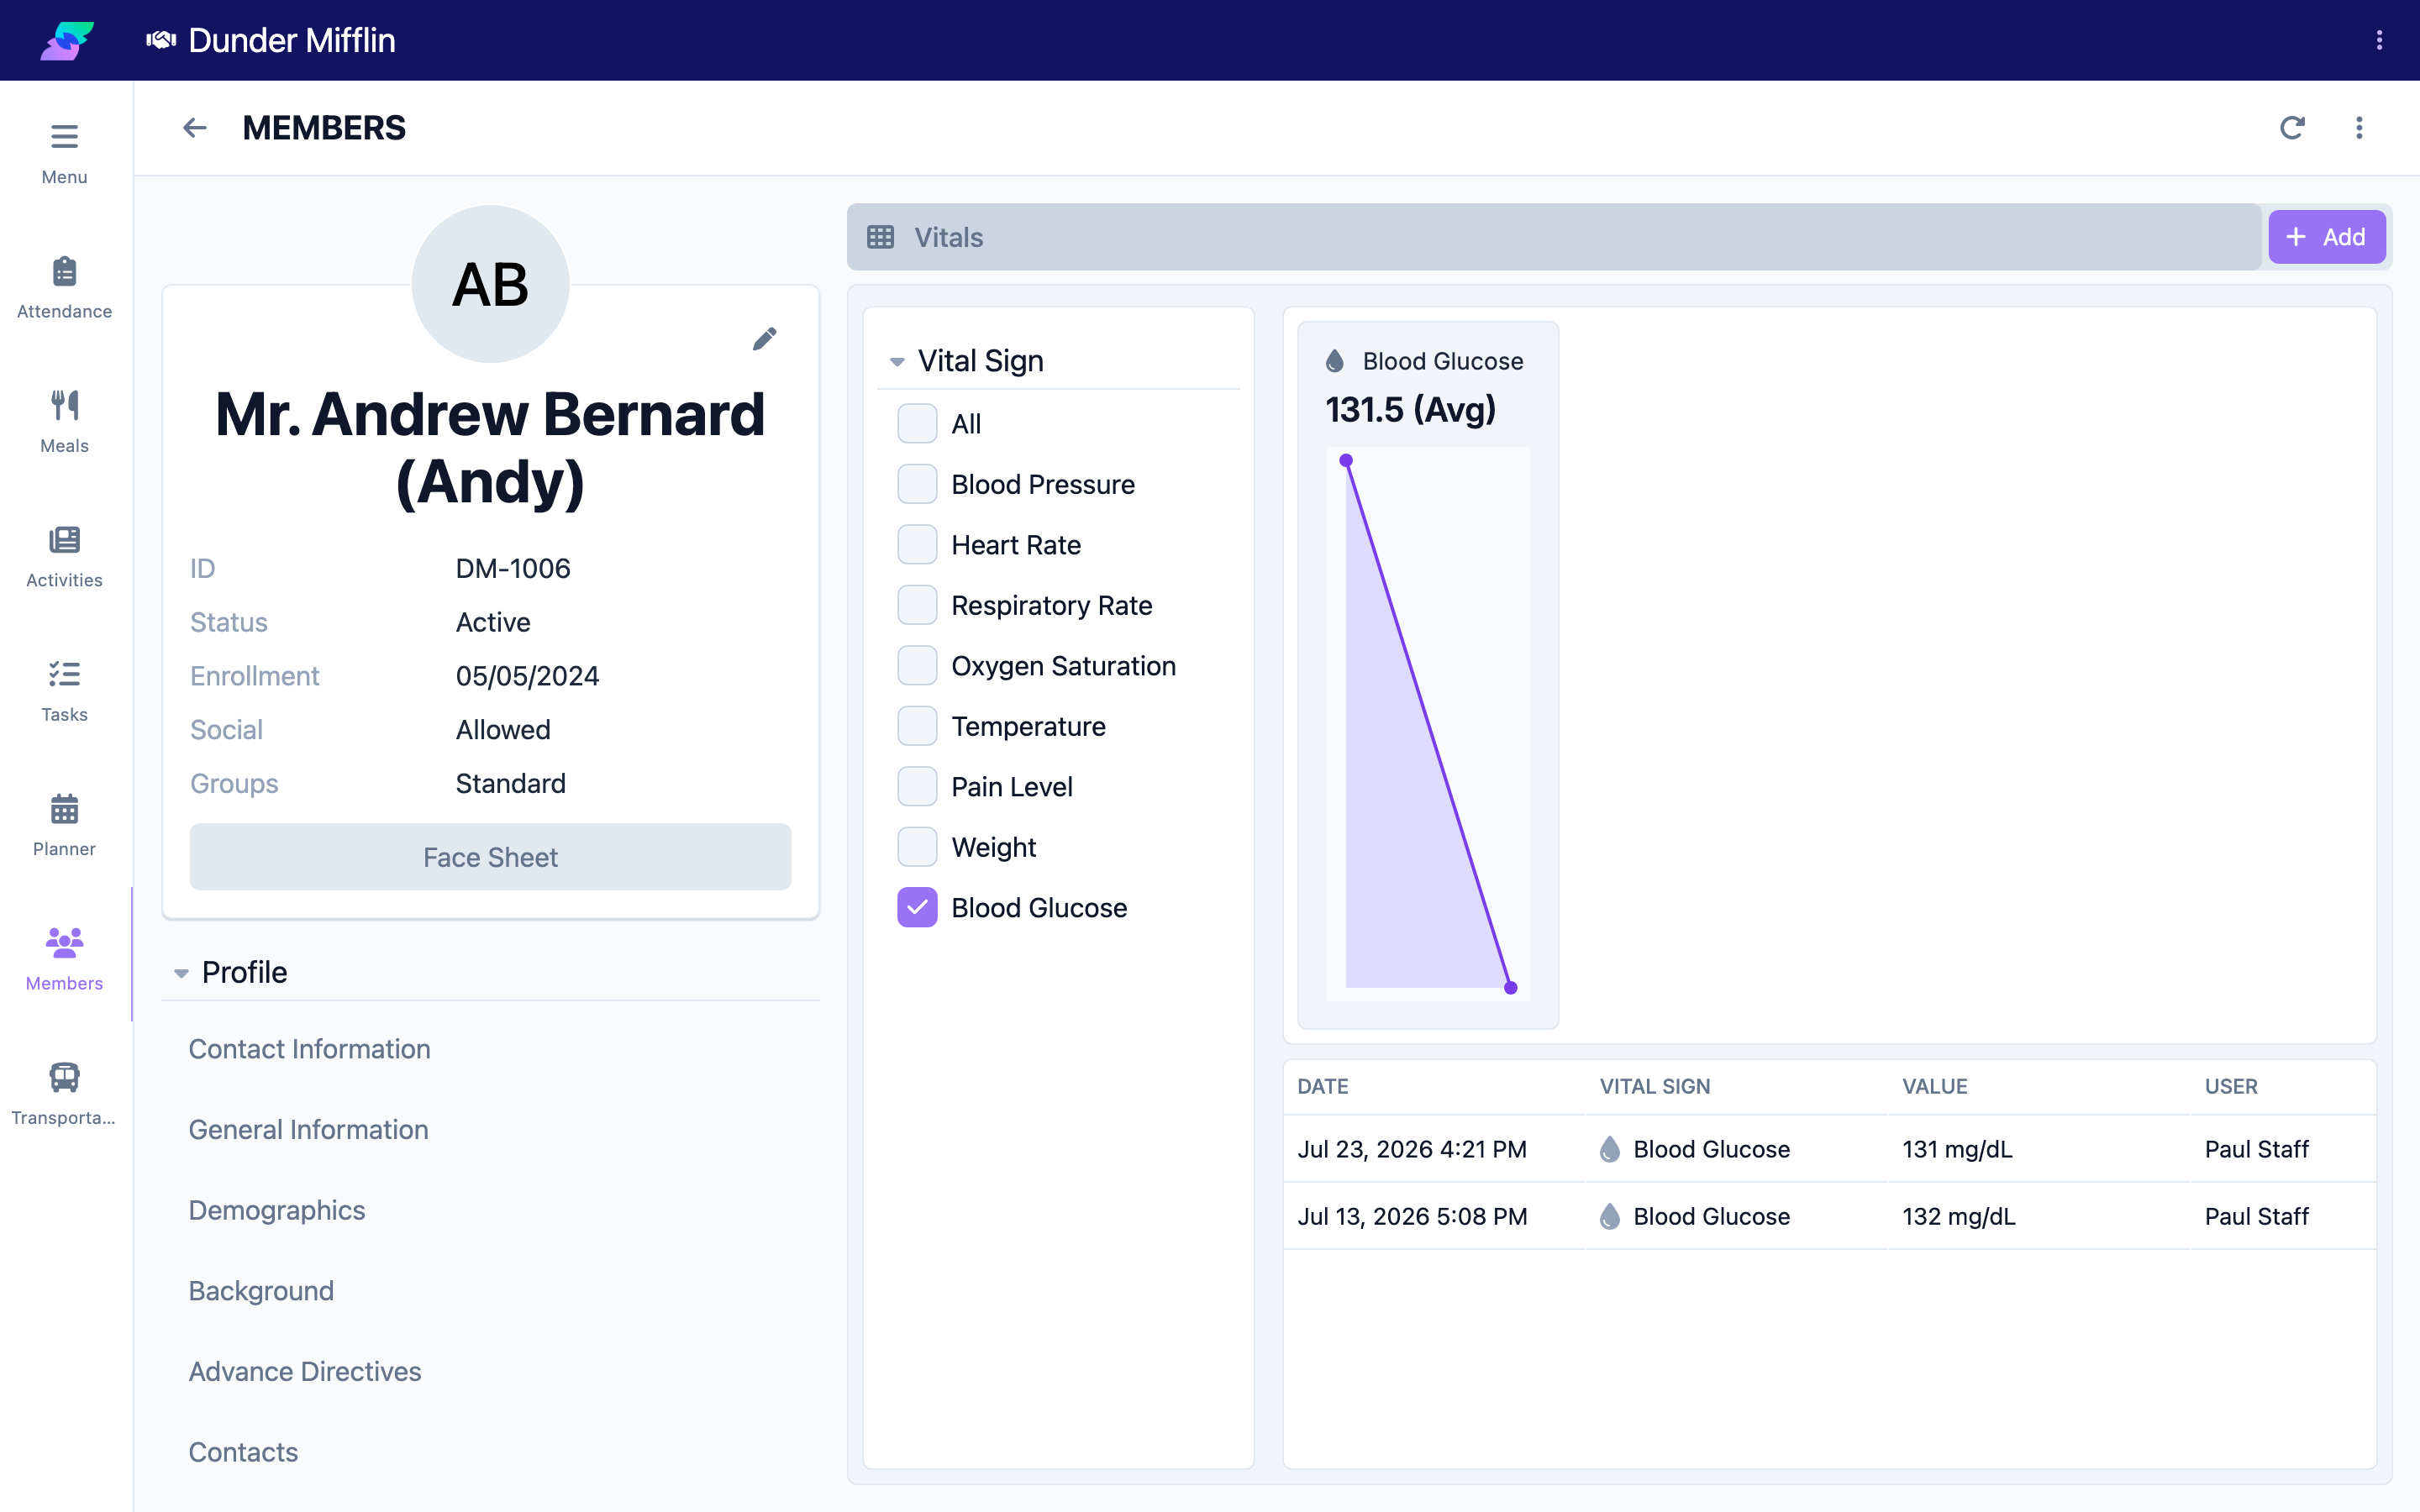This screenshot has width=2420, height=1512.
Task: Uncheck the Blood Glucose checkbox
Action: [x=917, y=908]
